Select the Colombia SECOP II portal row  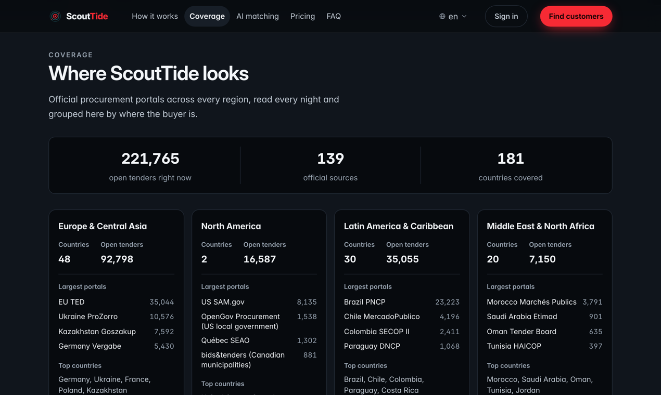pos(402,332)
